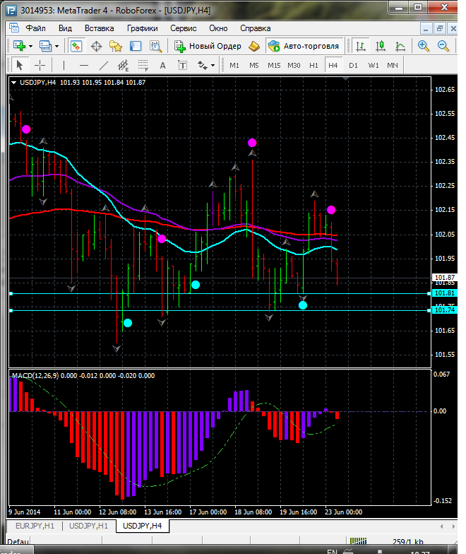Expand the new chart dropdown arrow

(32, 46)
